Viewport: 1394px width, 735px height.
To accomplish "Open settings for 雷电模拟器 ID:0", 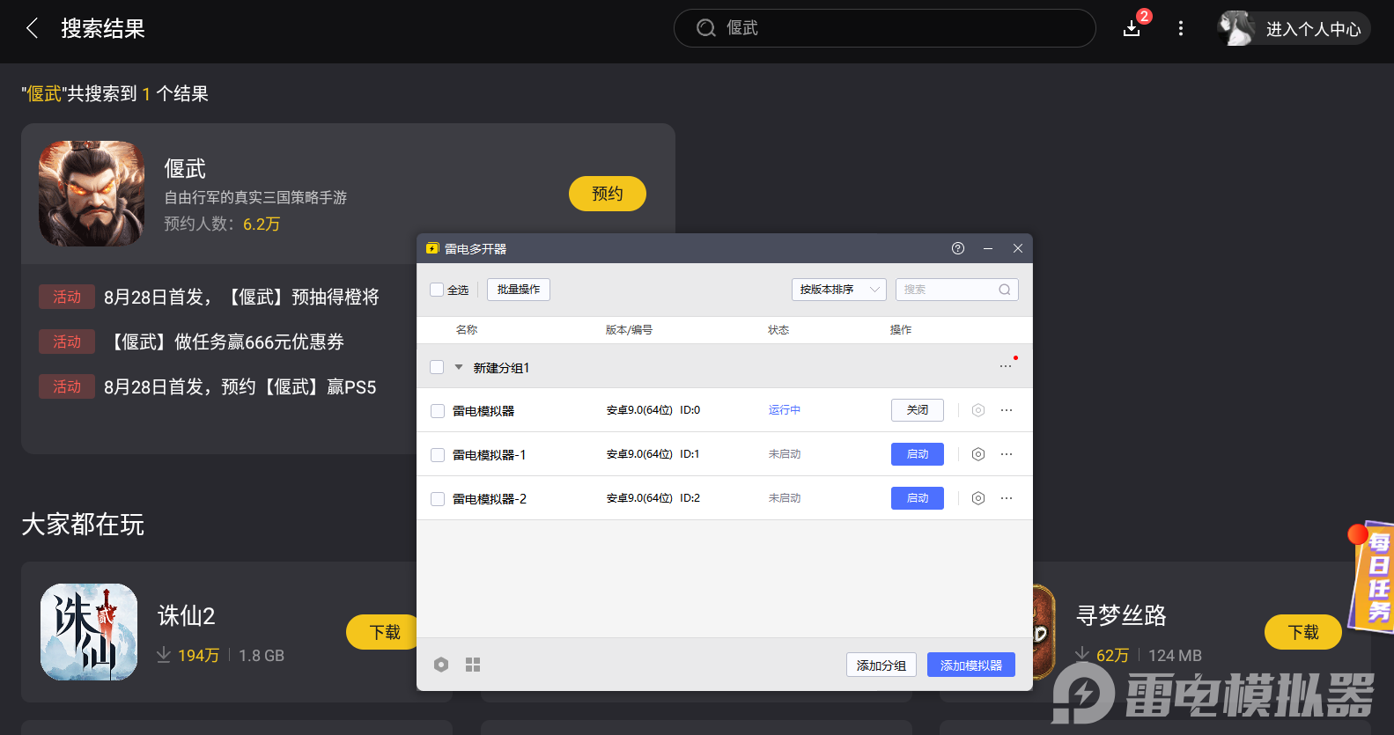I will (978, 410).
